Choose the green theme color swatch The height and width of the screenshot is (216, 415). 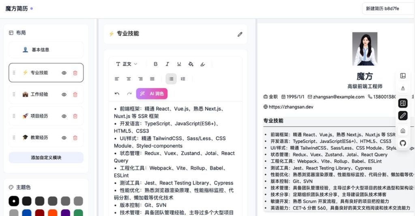(78, 213)
